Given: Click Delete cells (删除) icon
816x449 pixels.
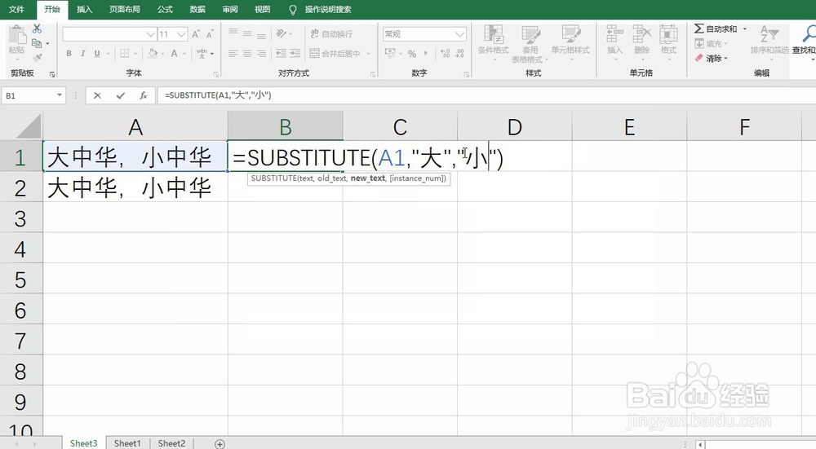Looking at the screenshot, I should click(641, 35).
